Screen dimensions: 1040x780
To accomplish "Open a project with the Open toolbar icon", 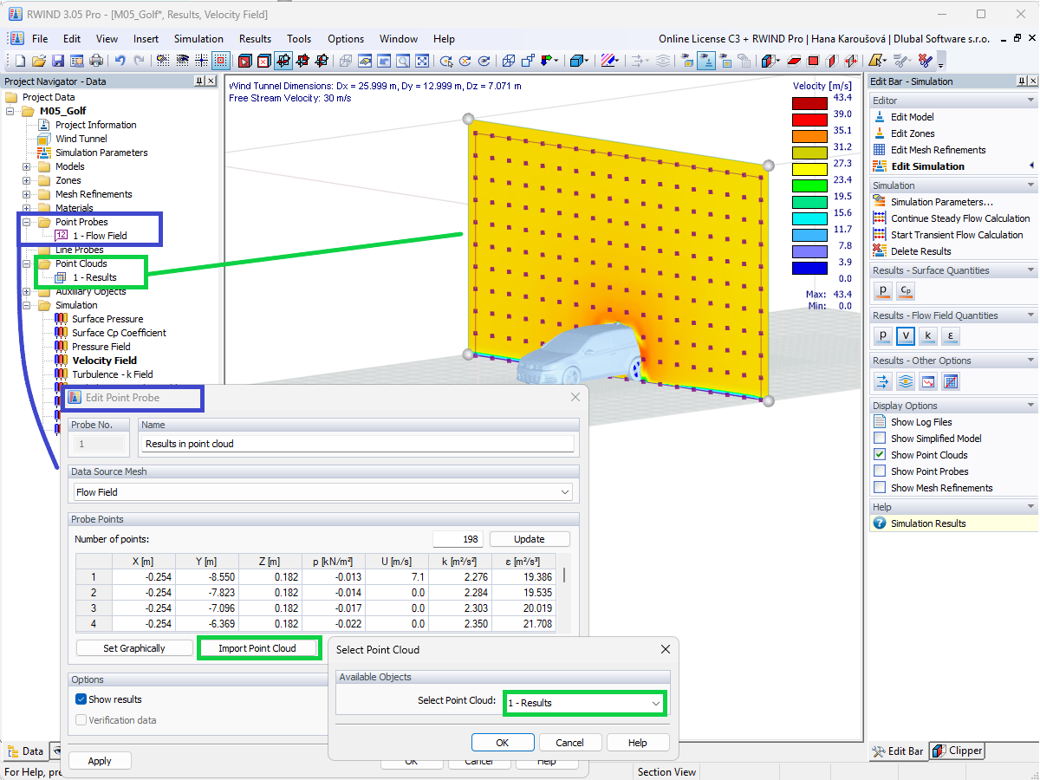I will (x=37, y=60).
